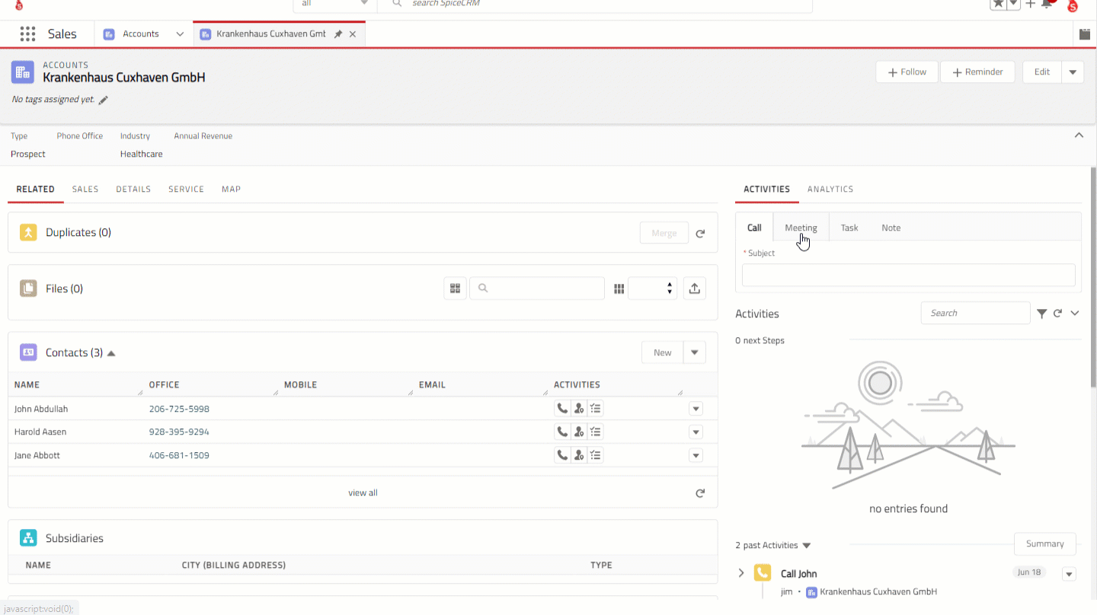Click the pencil icon to edit tags
Viewport: 1097px width, 615px height.
click(104, 100)
